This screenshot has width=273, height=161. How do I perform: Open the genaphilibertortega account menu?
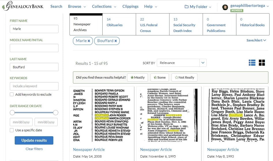click(x=249, y=5)
